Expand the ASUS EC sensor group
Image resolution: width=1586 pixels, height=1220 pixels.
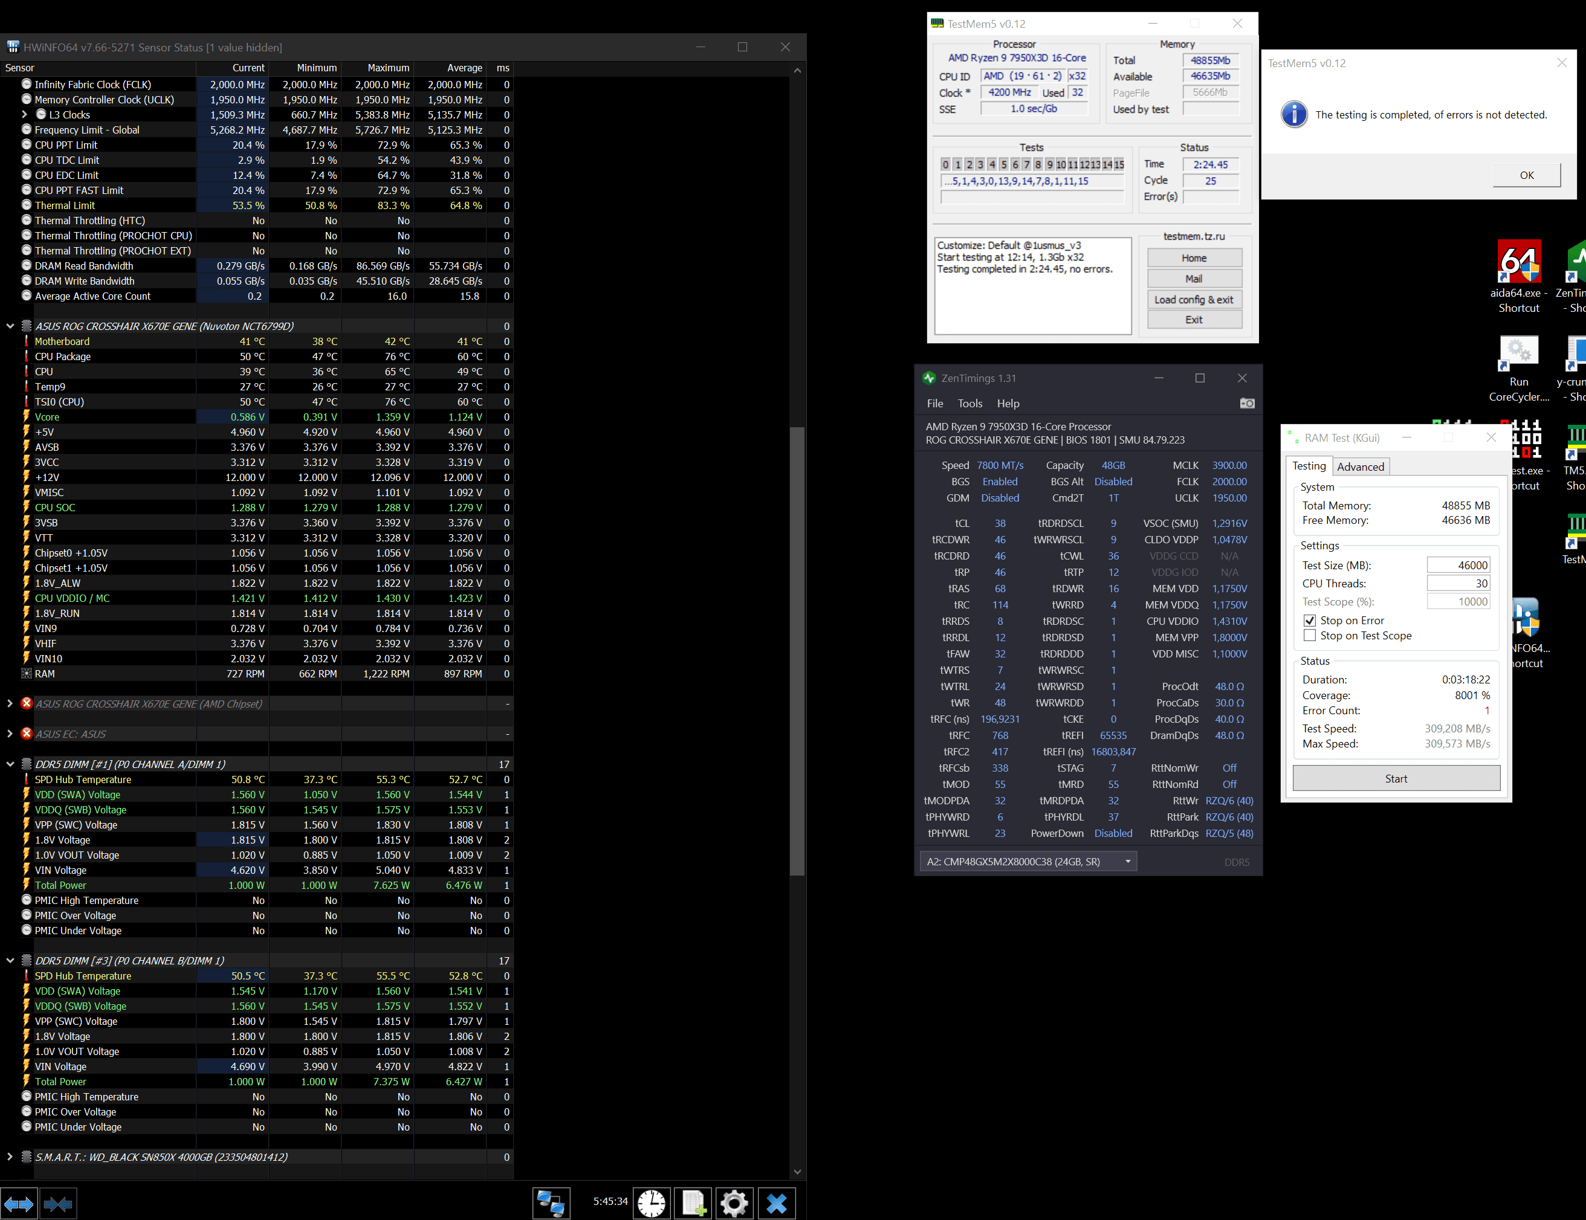click(10, 734)
